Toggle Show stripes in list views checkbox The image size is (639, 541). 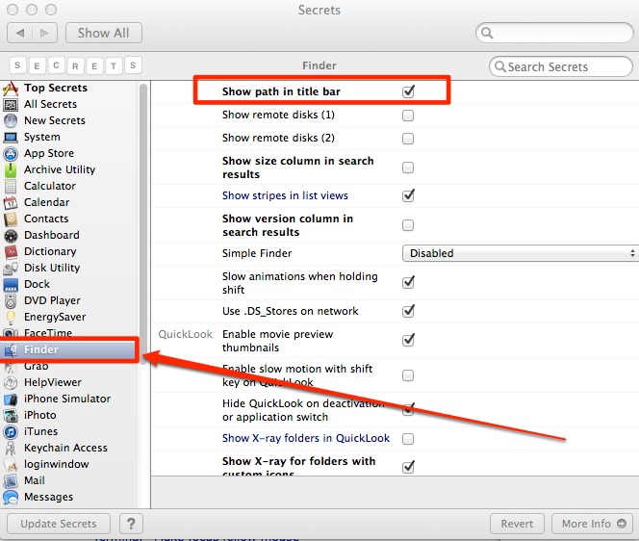pyautogui.click(x=408, y=195)
